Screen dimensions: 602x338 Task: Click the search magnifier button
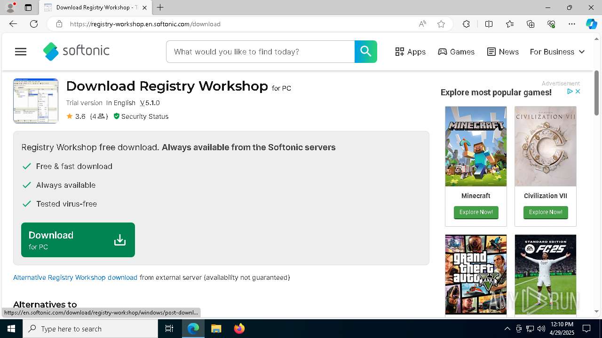(x=366, y=52)
